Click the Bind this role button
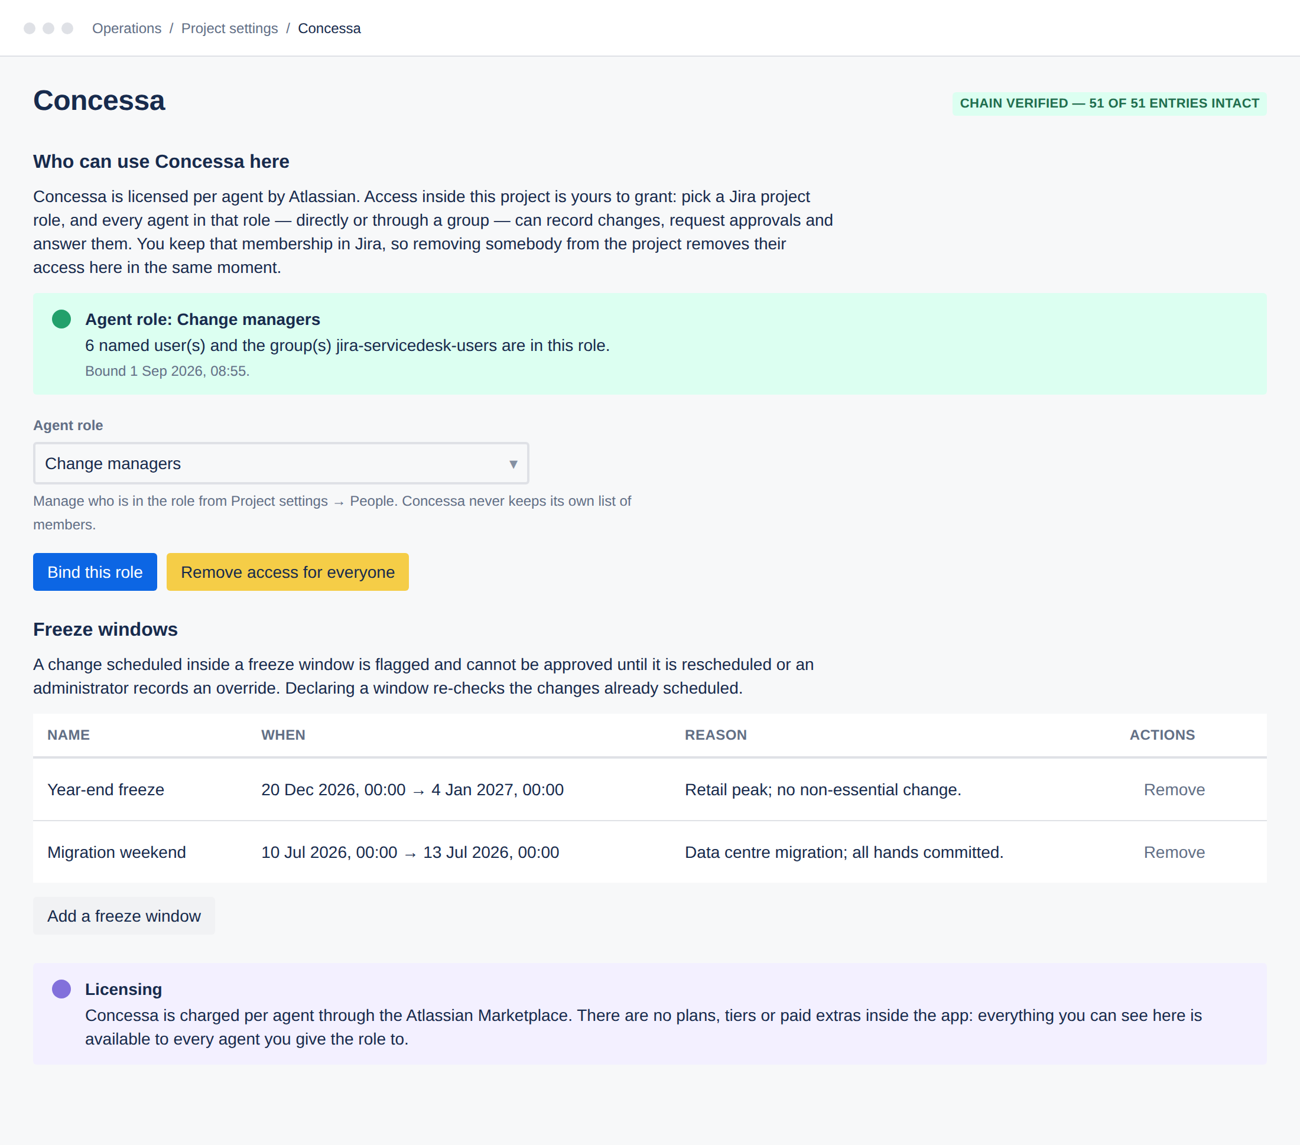The image size is (1300, 1145). click(95, 572)
